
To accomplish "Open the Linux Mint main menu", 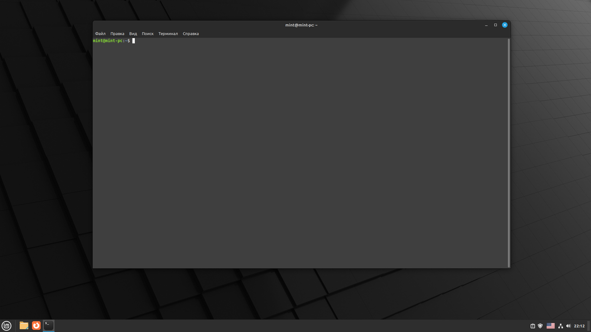I will pyautogui.click(x=7, y=325).
